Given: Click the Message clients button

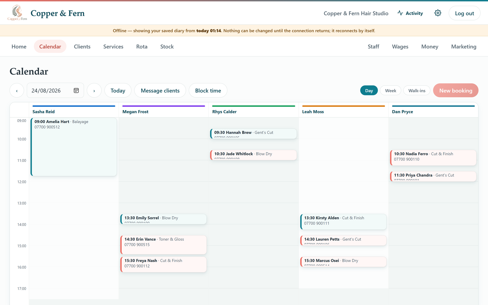Looking at the screenshot, I should click(x=160, y=91).
